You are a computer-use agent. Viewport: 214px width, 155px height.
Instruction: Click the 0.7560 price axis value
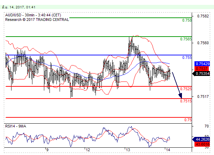203,43
